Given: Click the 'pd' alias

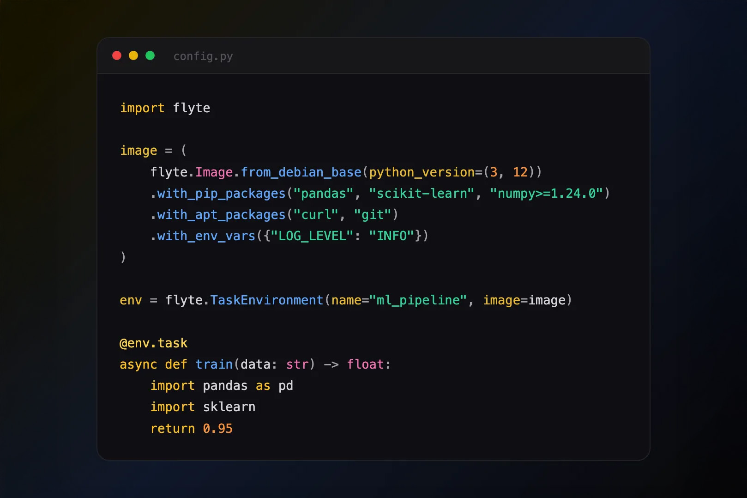Looking at the screenshot, I should point(286,386).
